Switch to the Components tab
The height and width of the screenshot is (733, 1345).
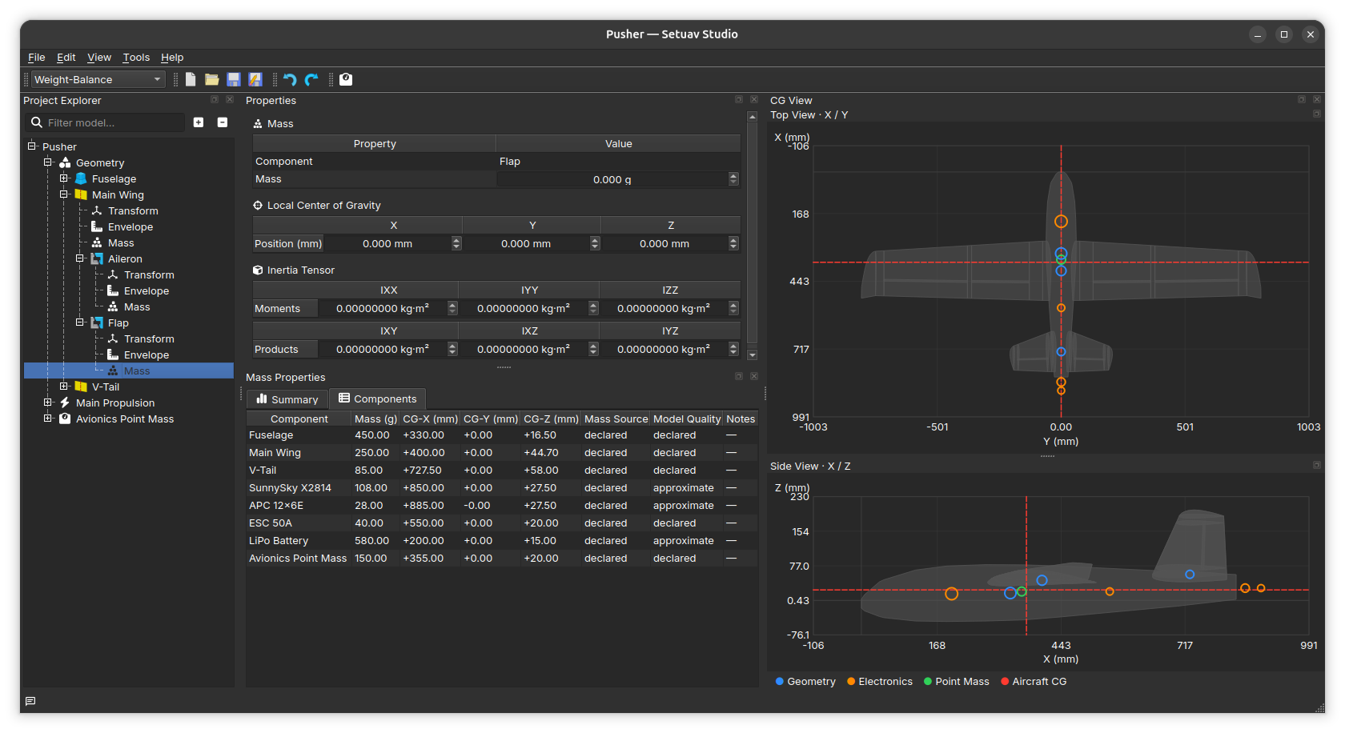377,399
